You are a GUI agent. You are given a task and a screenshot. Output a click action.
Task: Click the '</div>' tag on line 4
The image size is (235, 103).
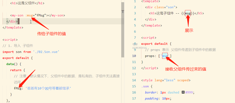(x=151, y=19)
